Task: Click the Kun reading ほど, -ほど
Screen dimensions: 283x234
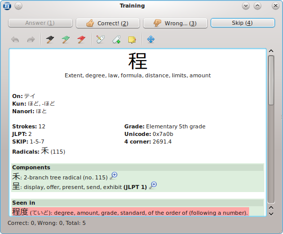Action: [41, 104]
